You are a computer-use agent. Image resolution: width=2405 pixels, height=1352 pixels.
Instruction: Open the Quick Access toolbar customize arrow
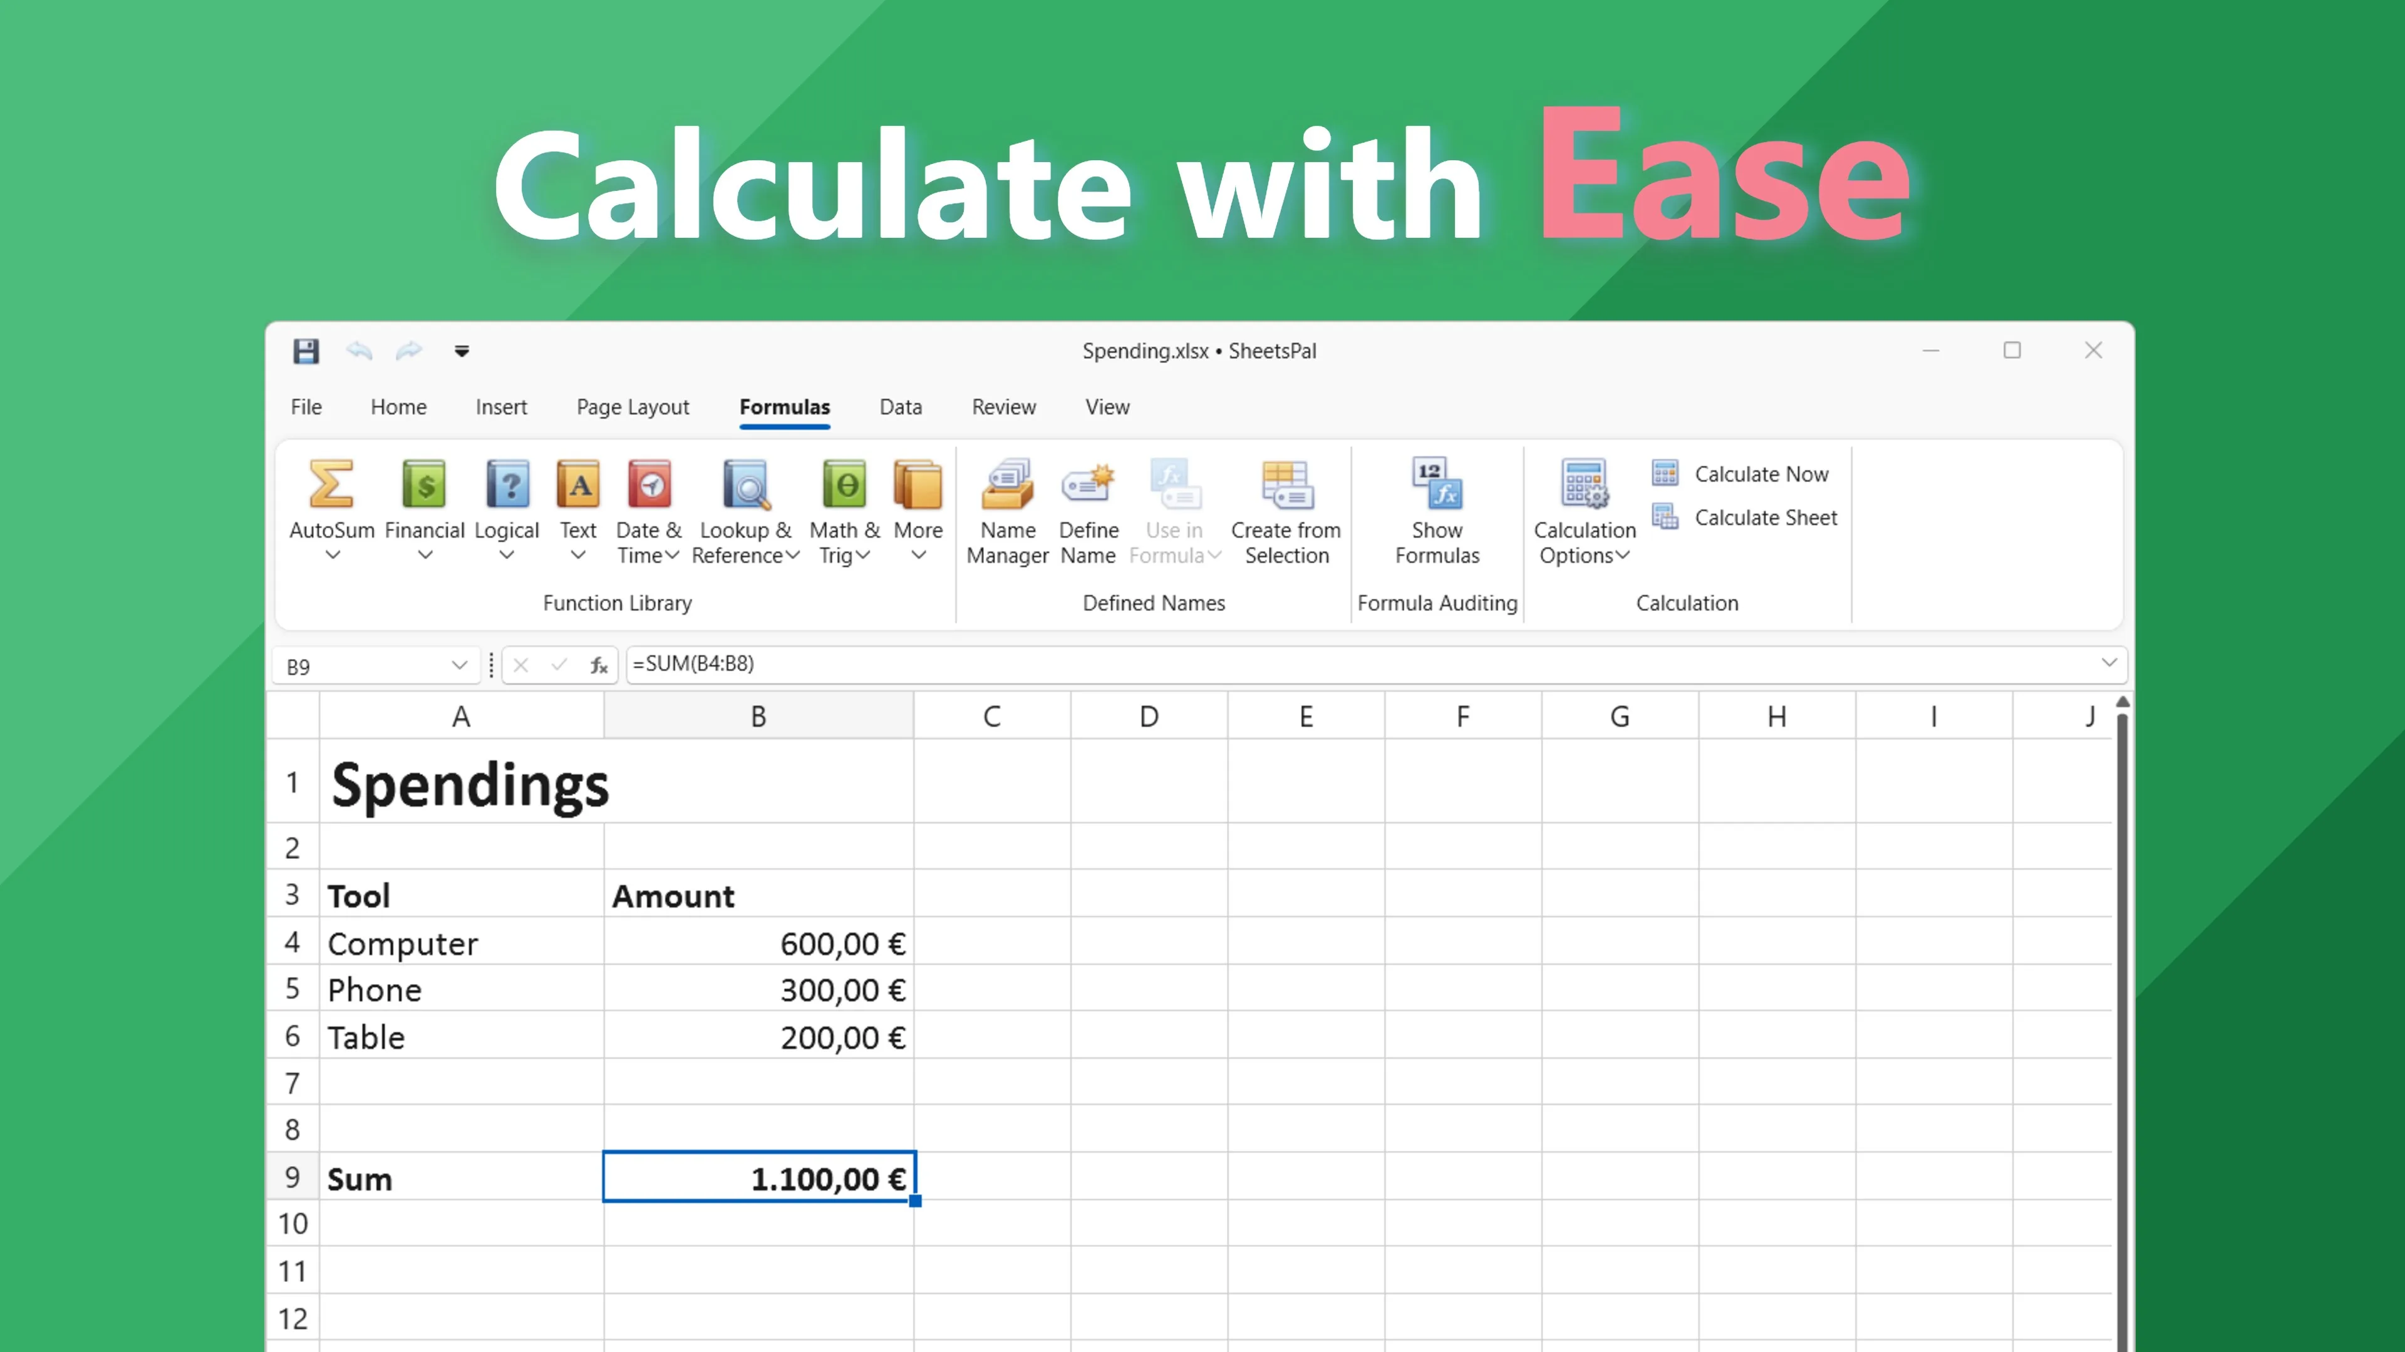461,352
